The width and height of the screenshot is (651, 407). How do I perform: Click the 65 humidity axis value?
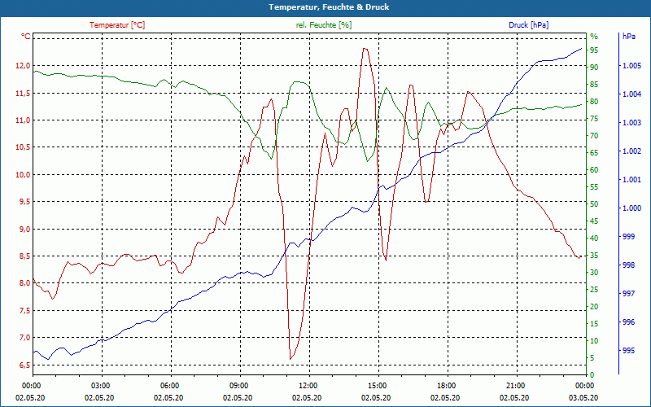pos(594,153)
